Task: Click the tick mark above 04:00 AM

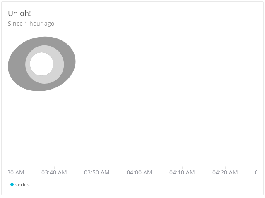Action: point(140,166)
